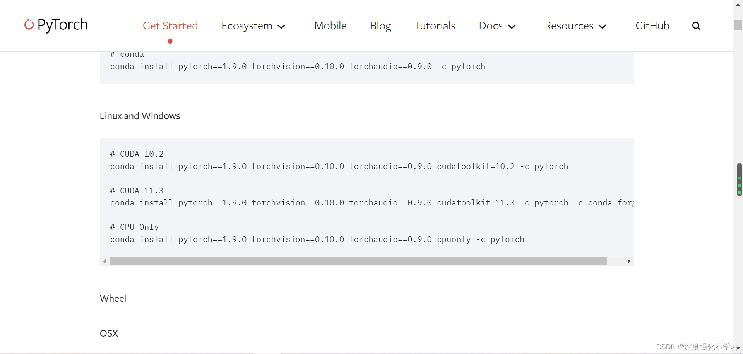The width and height of the screenshot is (743, 354).
Task: Click the 'Linux and Windows' heading
Action: point(140,116)
